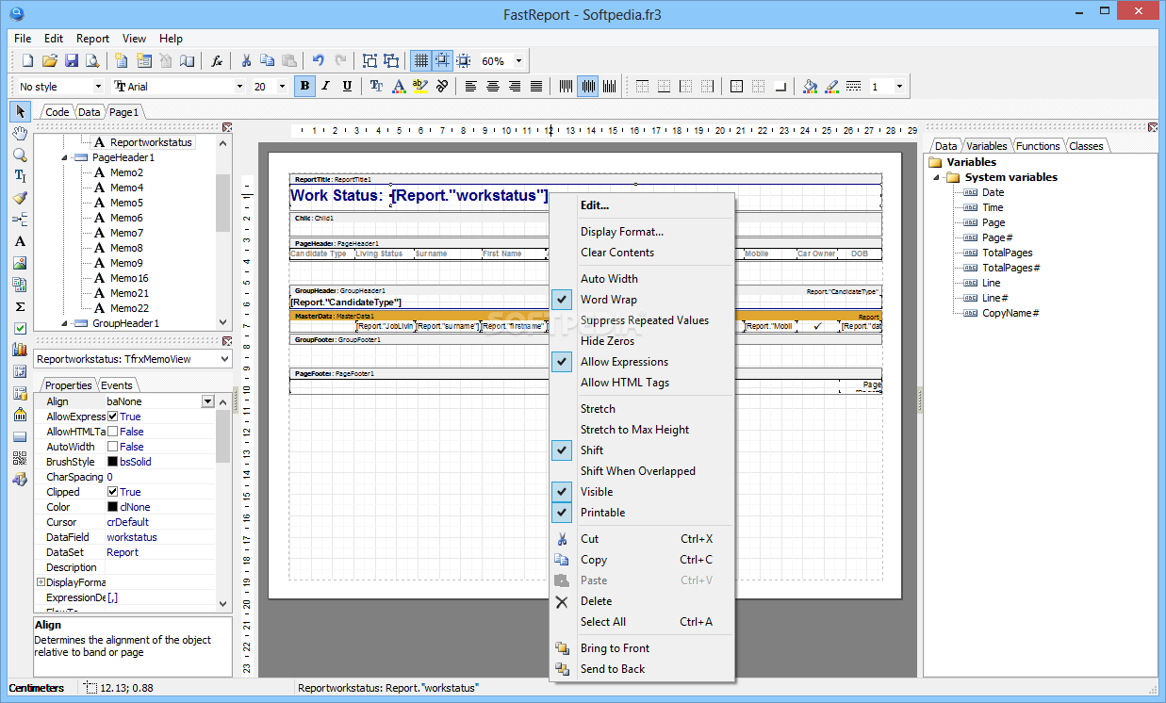This screenshot has width=1166, height=703.
Task: Insert a System text (sigma) object
Action: pyautogui.click(x=20, y=306)
